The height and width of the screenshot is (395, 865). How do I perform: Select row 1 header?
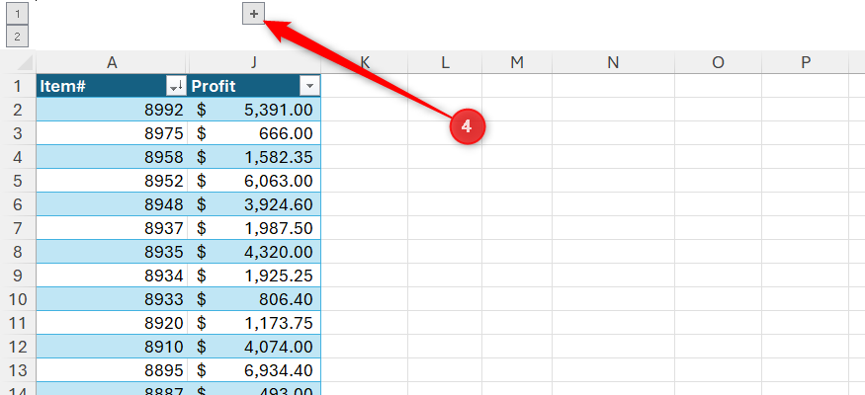pyautogui.click(x=18, y=86)
